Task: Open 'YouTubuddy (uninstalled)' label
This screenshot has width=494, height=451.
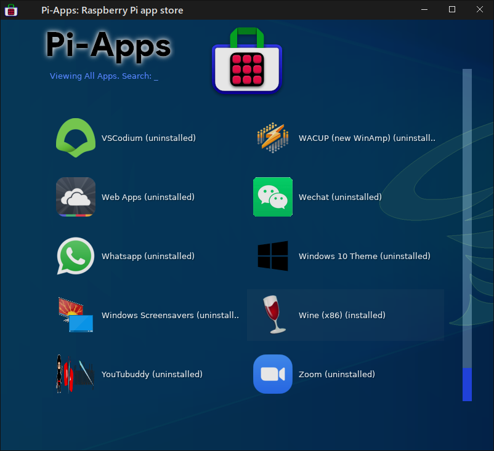Action: [x=152, y=374]
